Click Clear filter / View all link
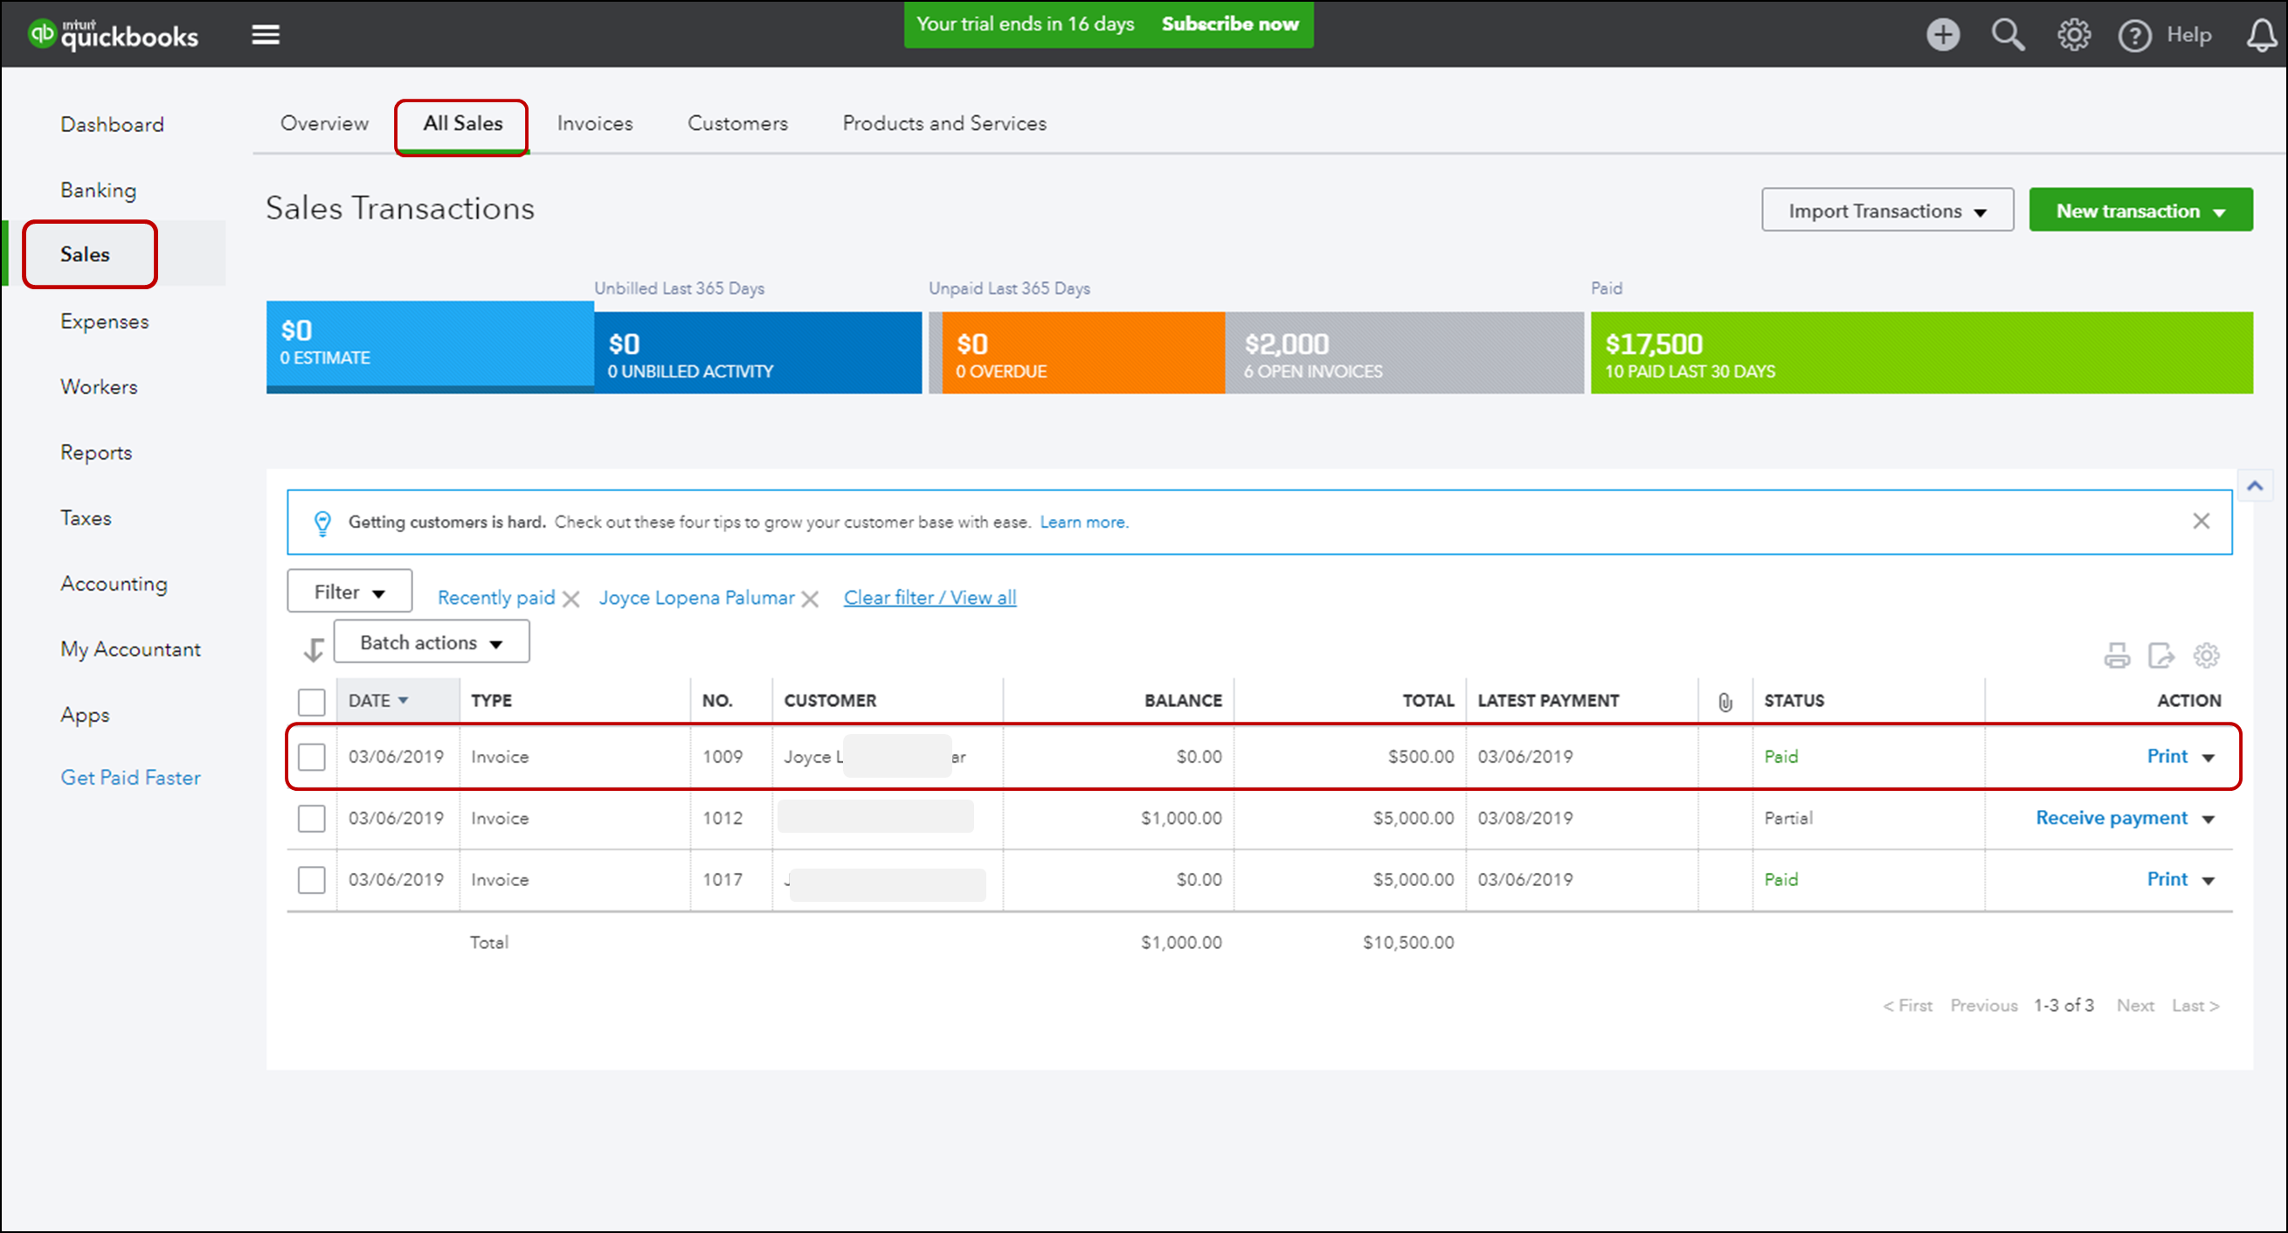The image size is (2288, 1233). tap(929, 598)
